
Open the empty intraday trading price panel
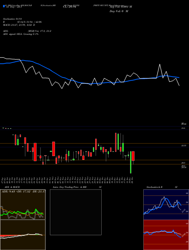pyautogui.click(x=76, y=212)
